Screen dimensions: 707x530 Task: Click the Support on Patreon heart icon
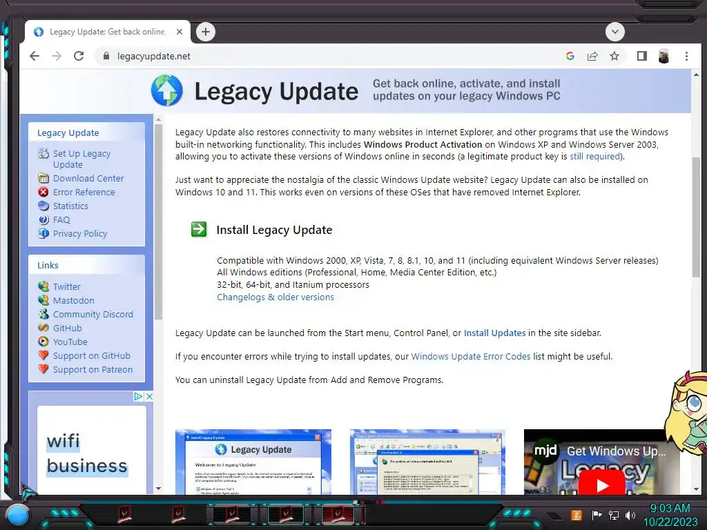tap(43, 369)
